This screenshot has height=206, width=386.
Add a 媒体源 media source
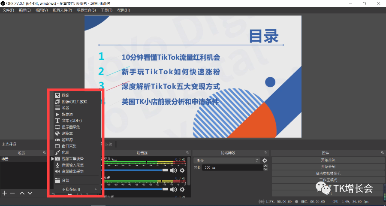click(x=77, y=114)
